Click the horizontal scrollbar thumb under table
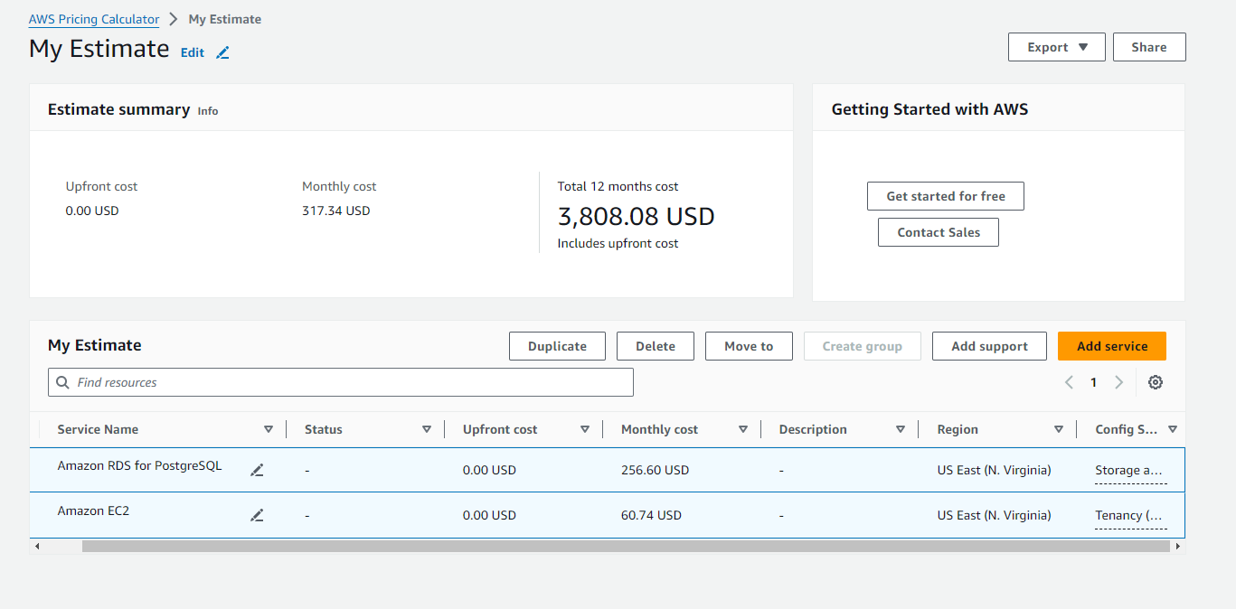Viewport: 1236px width, 609px height. coord(625,546)
